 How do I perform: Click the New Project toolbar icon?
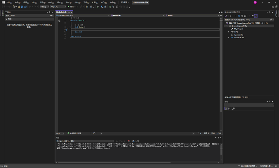(14, 7)
